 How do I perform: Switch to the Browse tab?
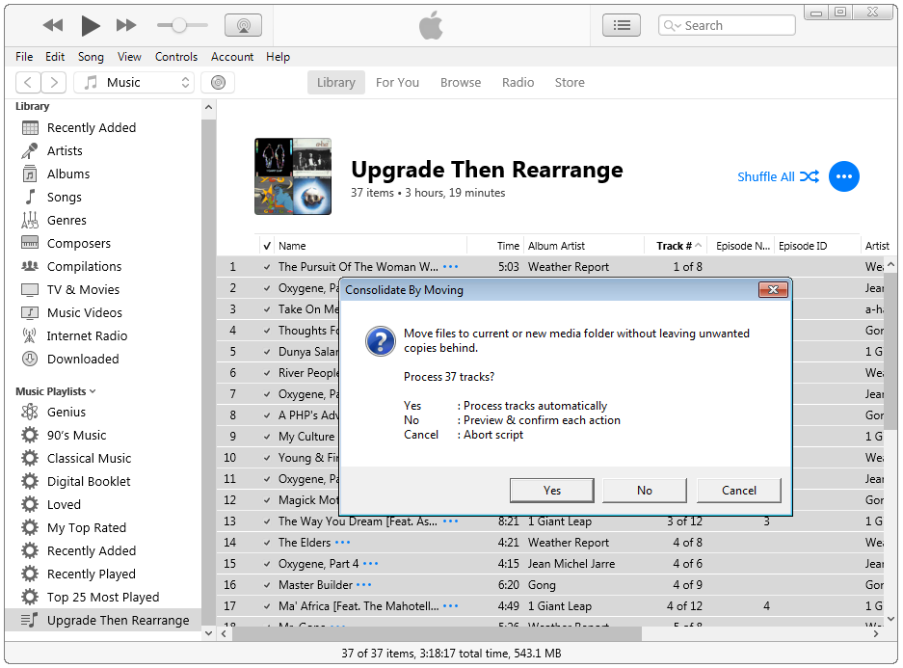(x=461, y=82)
